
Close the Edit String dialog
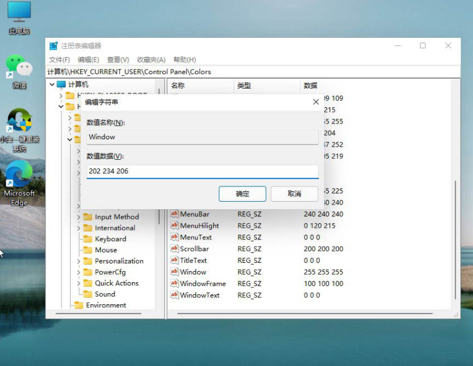click(316, 102)
